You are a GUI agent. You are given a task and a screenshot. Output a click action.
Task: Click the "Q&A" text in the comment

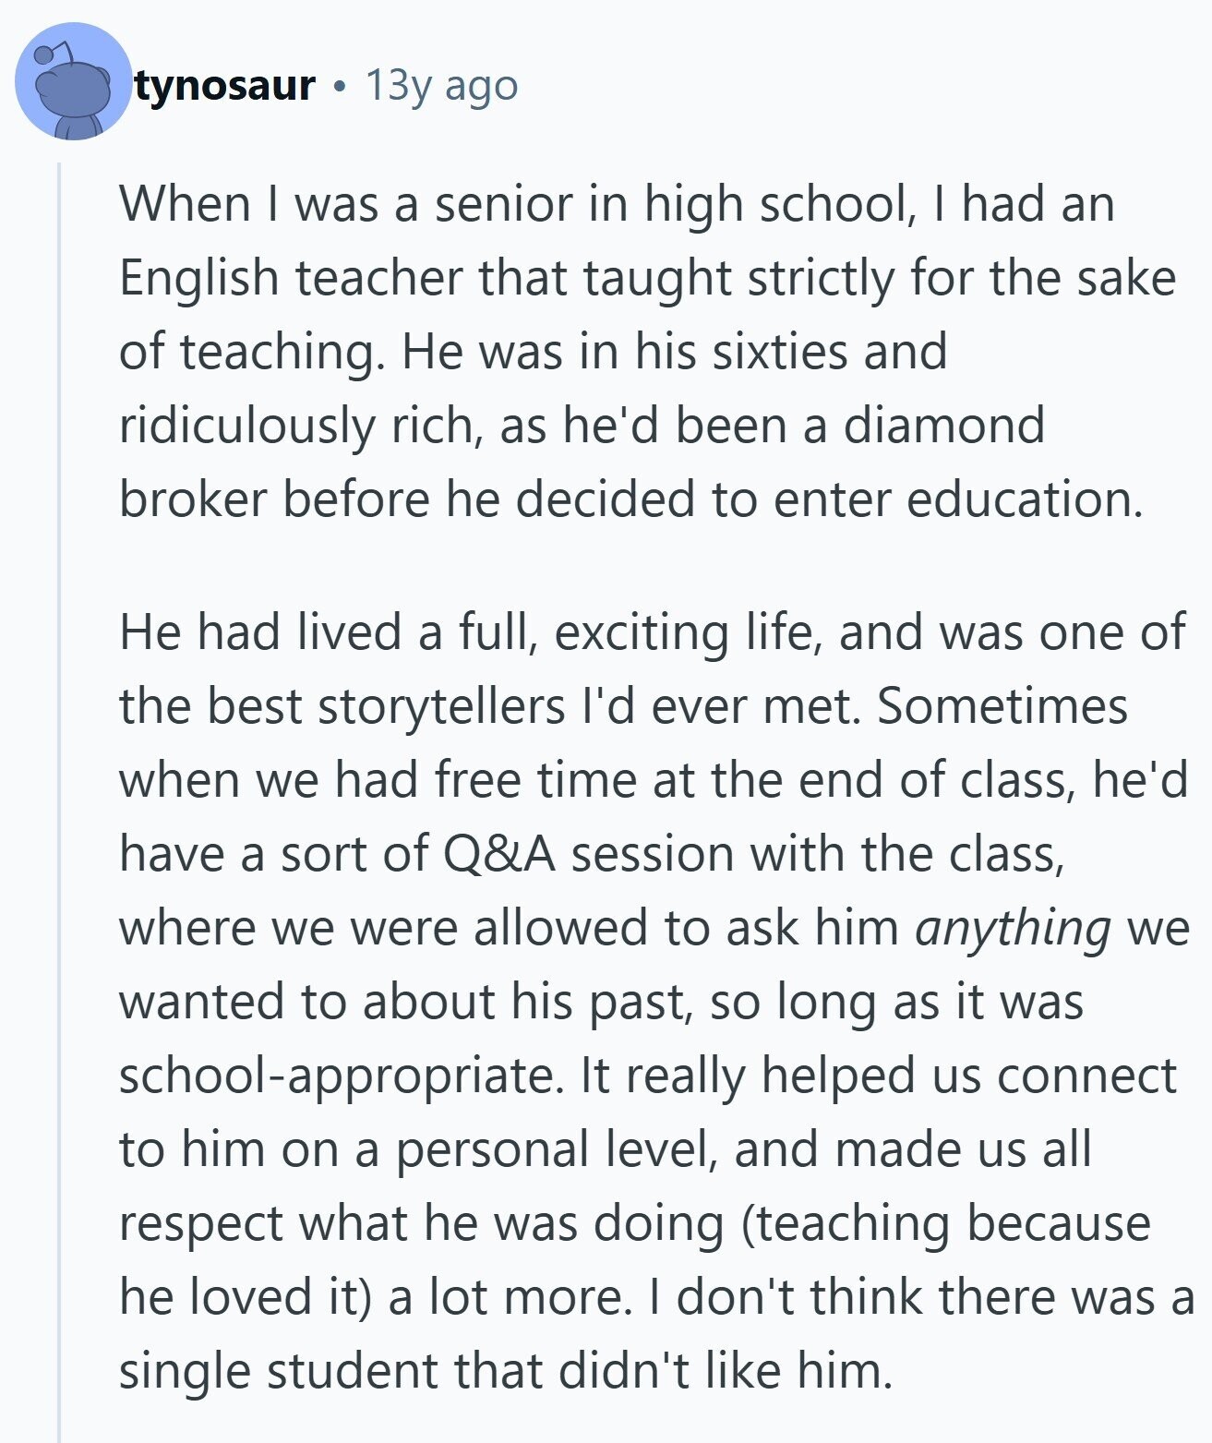coord(499,854)
